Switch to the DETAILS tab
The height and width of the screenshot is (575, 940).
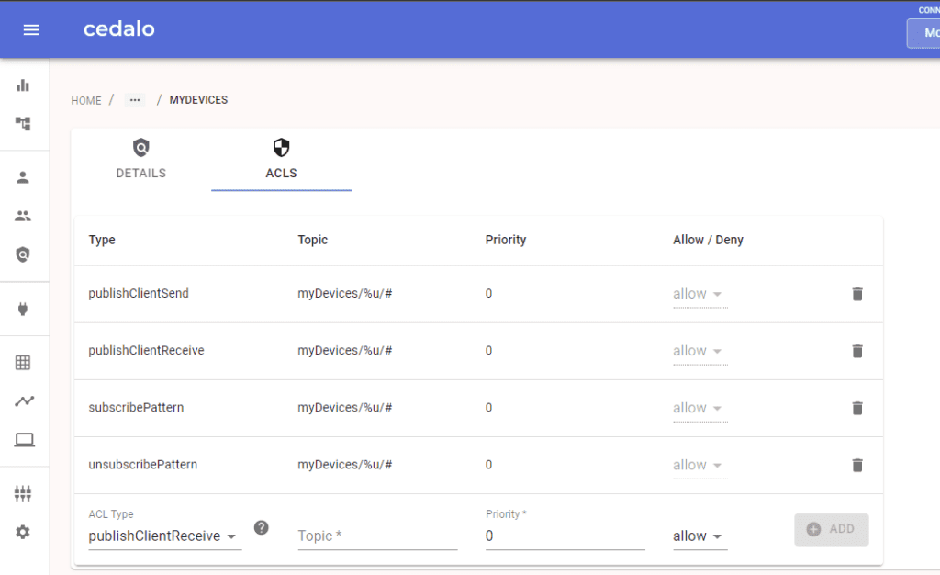(140, 158)
